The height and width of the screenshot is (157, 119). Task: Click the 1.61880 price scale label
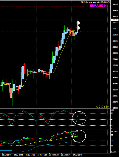(x=115, y=78)
